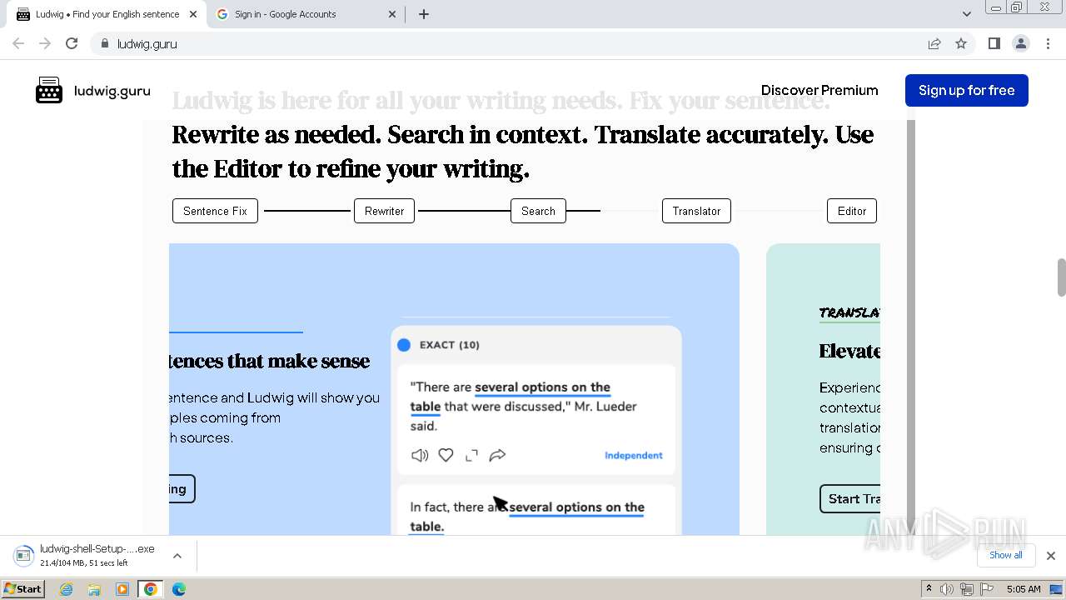Open File Explorer folder icon in taskbar

pos(94,589)
